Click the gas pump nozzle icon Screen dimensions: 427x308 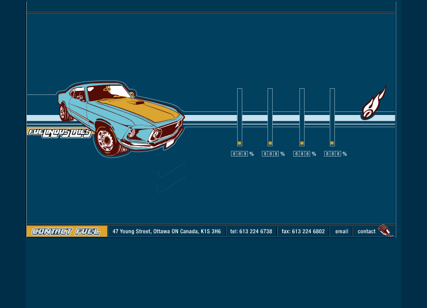386,231
